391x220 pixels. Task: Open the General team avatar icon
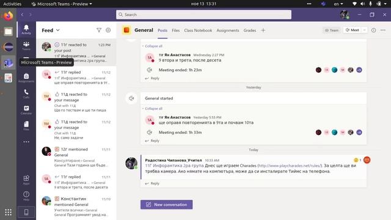click(126, 30)
